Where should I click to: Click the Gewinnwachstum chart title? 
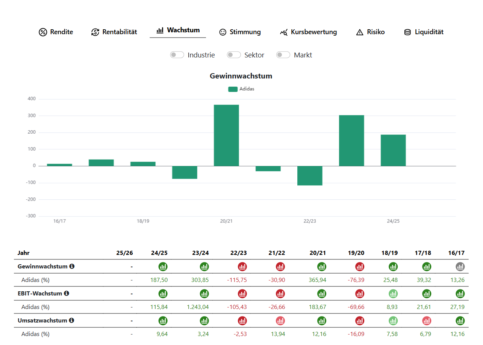241,76
